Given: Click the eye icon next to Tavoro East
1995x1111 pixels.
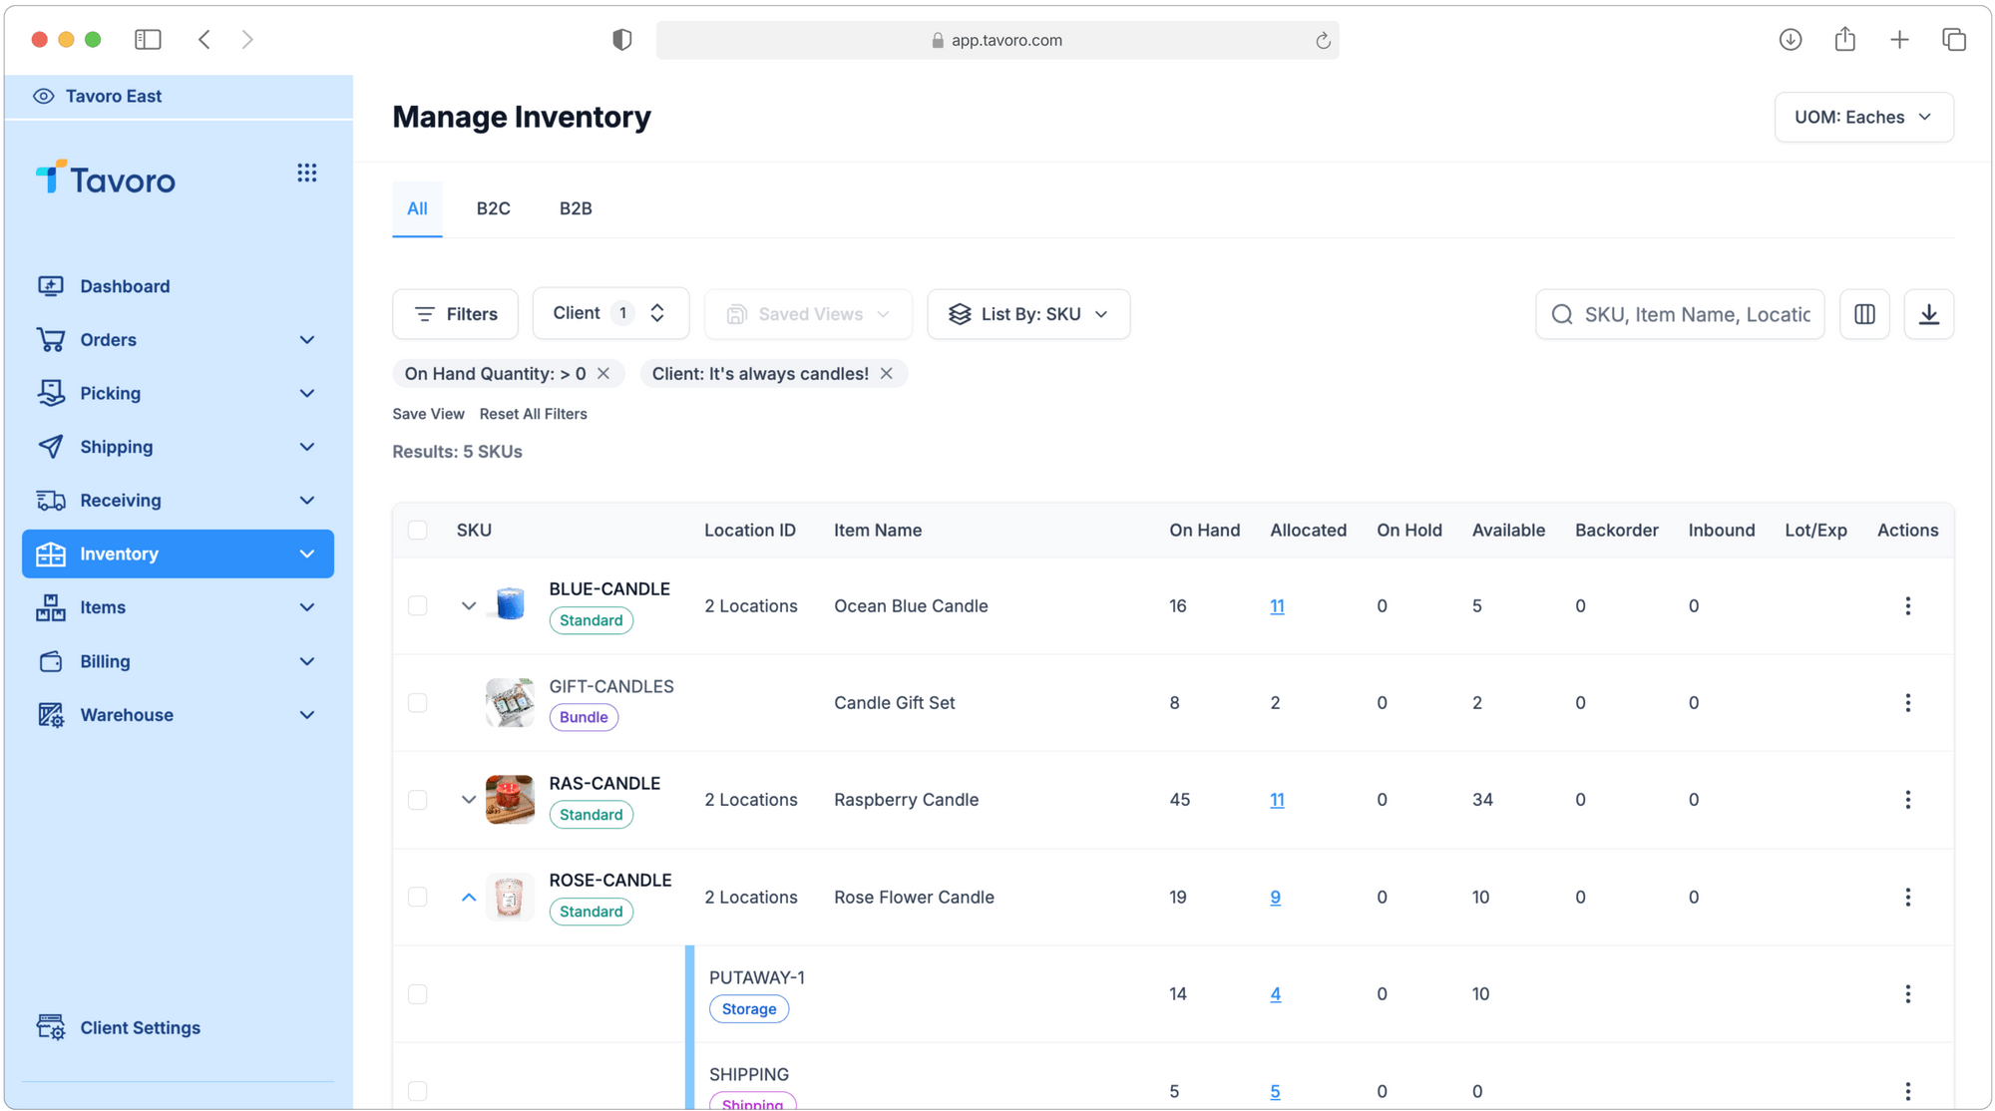Looking at the screenshot, I should (44, 96).
